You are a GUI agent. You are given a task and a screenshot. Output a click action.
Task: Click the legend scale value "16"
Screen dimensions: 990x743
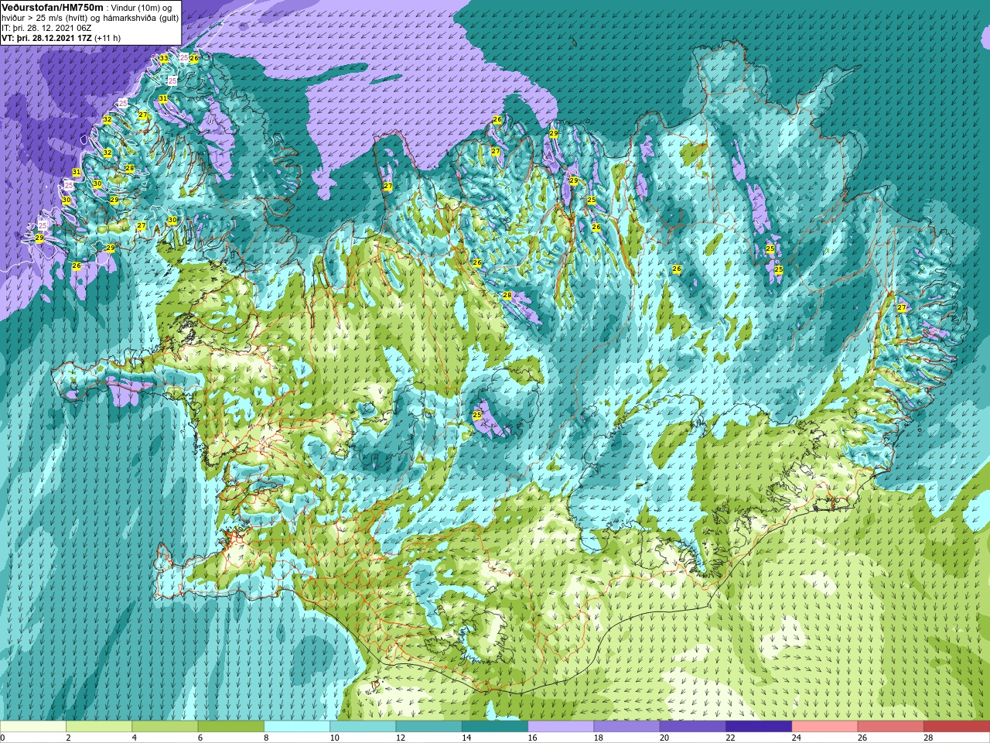point(532,738)
